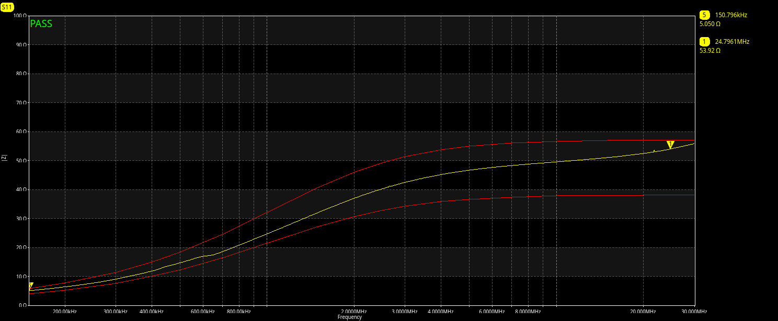Click the |Z| vertical axis title

pos(5,157)
